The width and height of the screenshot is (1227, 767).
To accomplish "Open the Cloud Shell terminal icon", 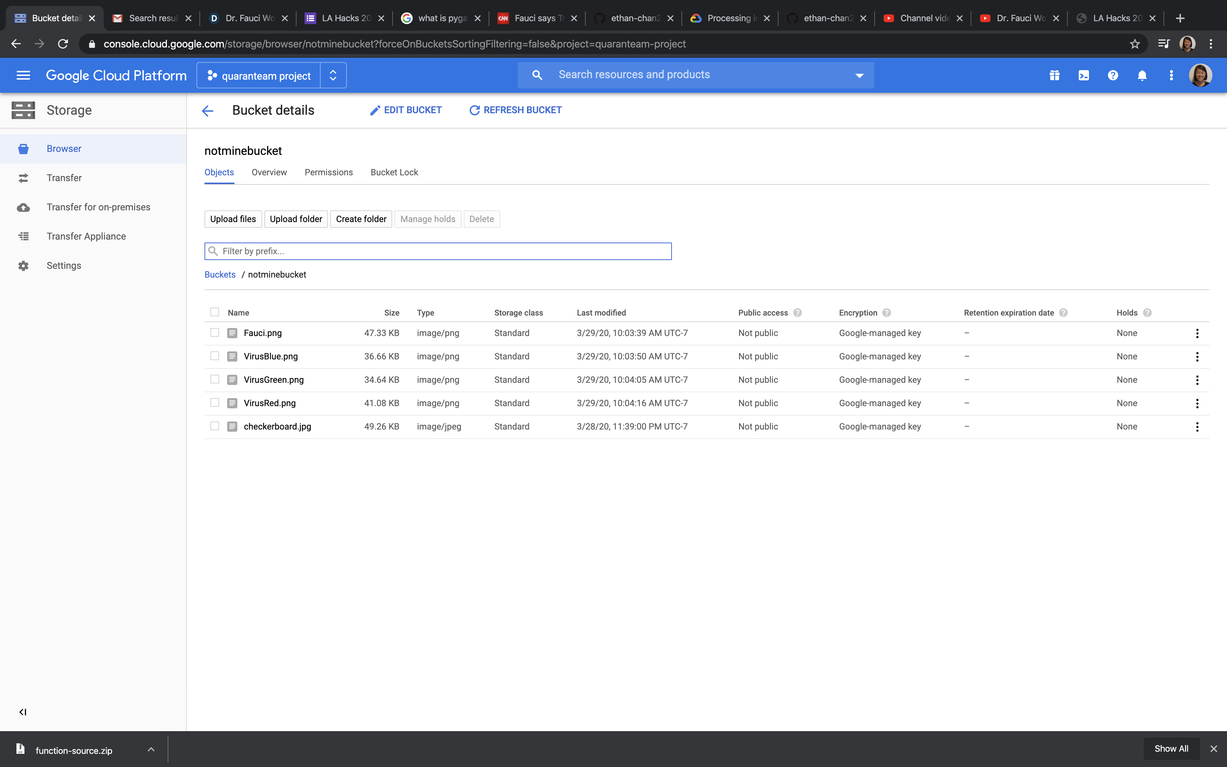I will (x=1083, y=76).
